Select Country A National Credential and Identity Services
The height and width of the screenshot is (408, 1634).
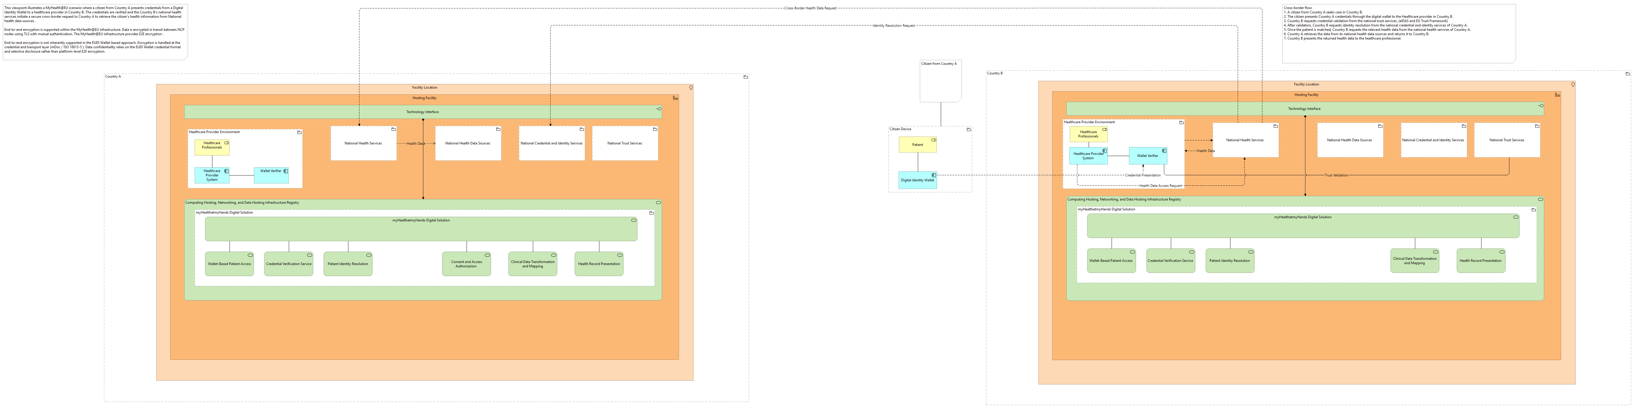tap(551, 143)
